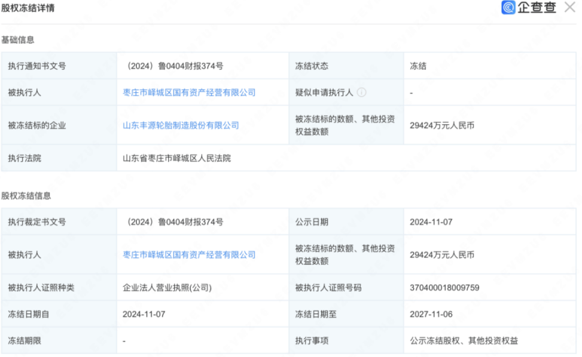Click the 被执行人证照种类 label cell
This screenshot has width=582, height=357.
click(x=59, y=287)
